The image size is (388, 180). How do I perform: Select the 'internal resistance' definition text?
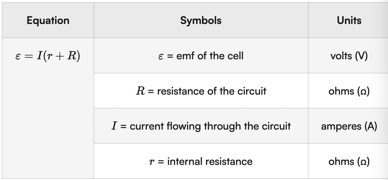(210, 162)
